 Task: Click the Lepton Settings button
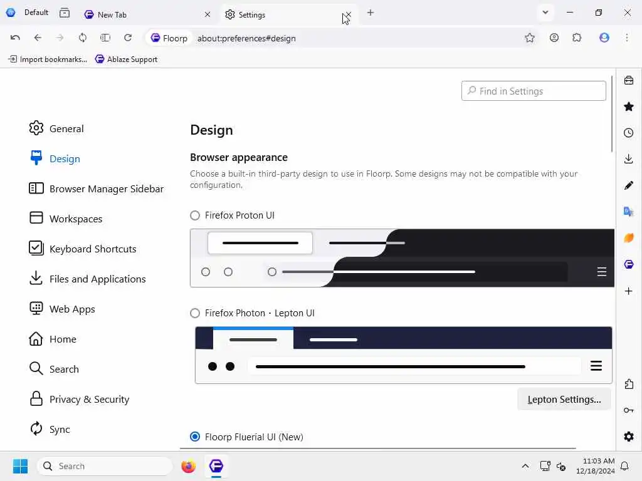point(564,399)
